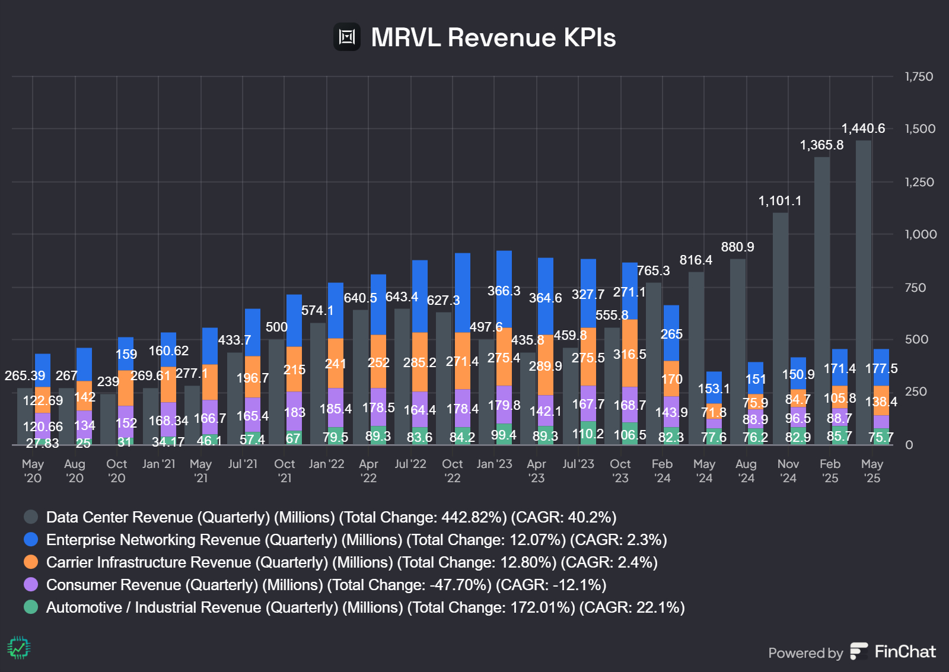
Task: Click the 316.5 carrier infrastructure value
Action: [x=629, y=354]
